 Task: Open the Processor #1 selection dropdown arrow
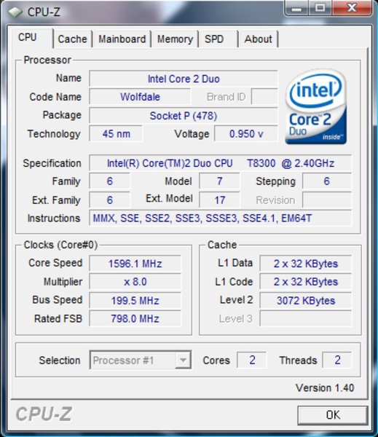pos(183,360)
